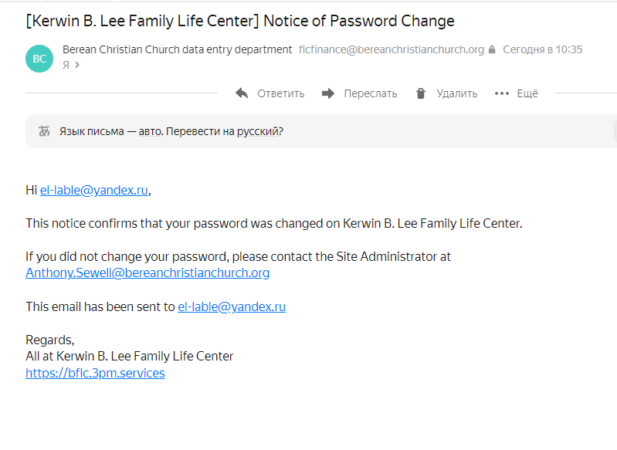Click the translation language icon
The width and height of the screenshot is (617, 450).
[44, 131]
